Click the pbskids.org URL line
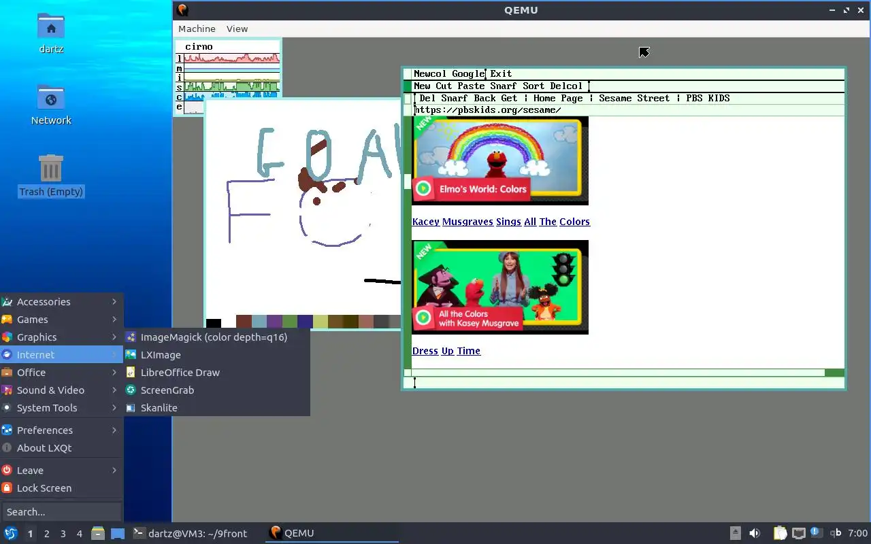 487,110
